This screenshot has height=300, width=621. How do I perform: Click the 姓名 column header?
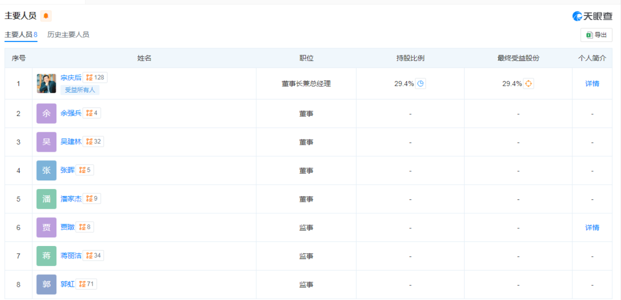(x=144, y=58)
